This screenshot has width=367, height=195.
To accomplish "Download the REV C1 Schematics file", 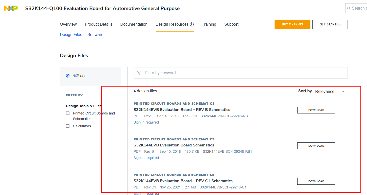I will click(316, 181).
